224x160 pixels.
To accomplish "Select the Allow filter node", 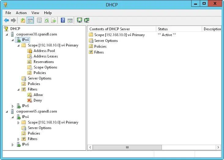I will 38,95.
